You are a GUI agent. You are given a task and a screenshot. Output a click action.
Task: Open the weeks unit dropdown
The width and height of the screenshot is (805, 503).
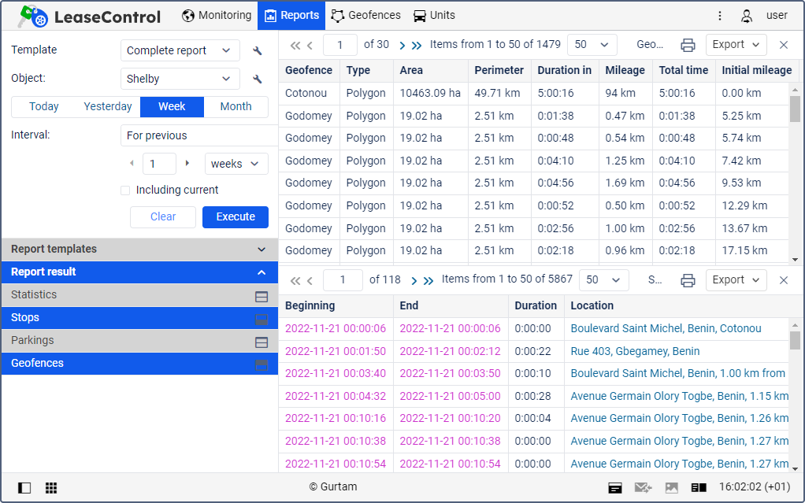click(x=236, y=164)
